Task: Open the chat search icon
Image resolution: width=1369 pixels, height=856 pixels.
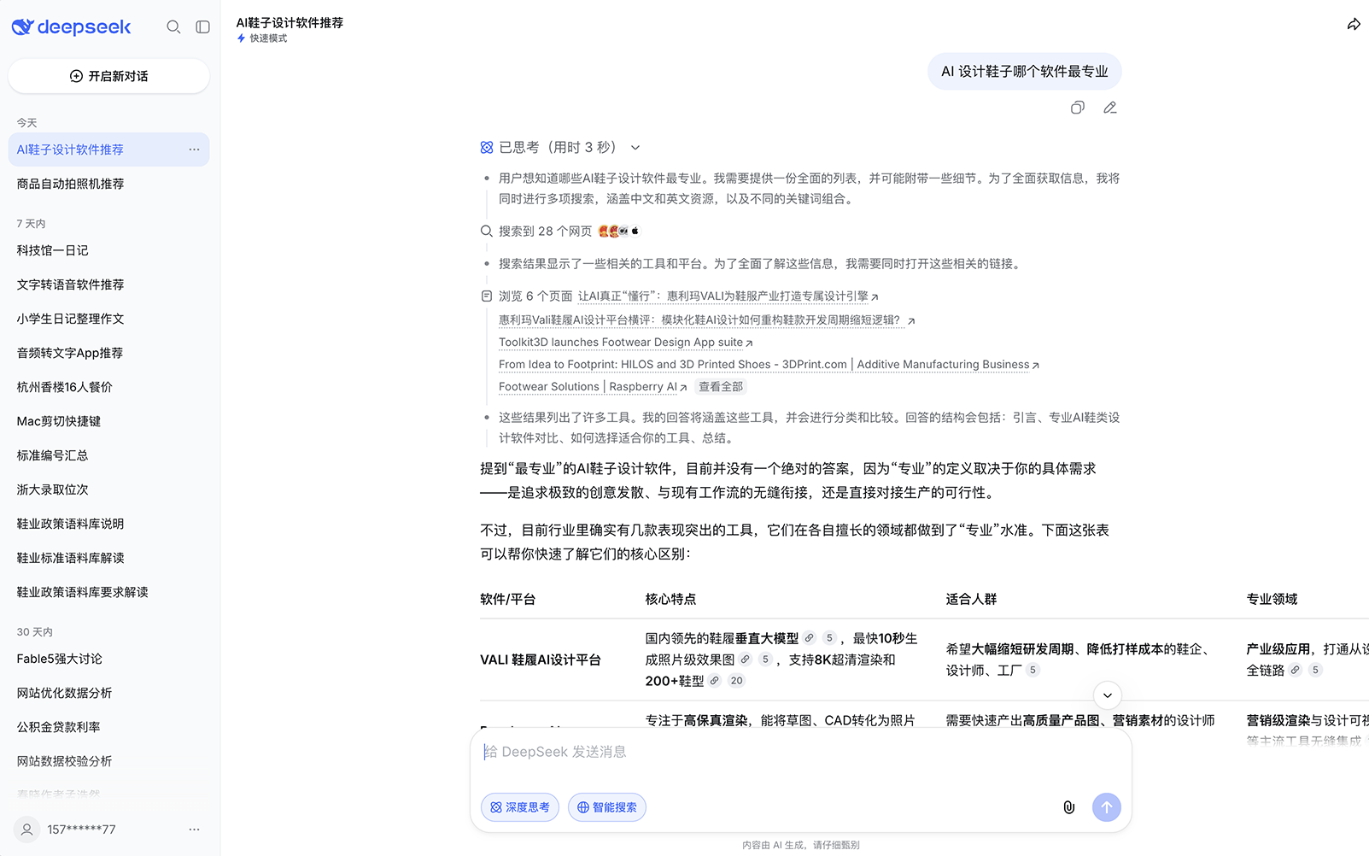Action: pyautogui.click(x=173, y=26)
